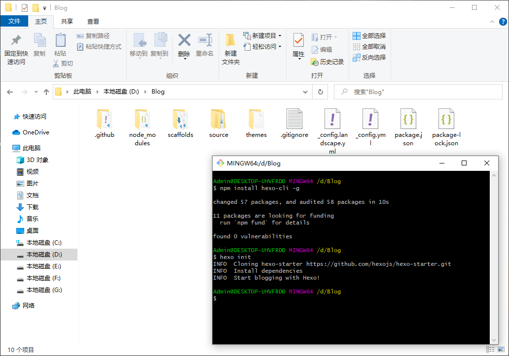Screen dimensions: 509x356
Task: Switch to details view layout
Action: pyautogui.click(x=490, y=349)
